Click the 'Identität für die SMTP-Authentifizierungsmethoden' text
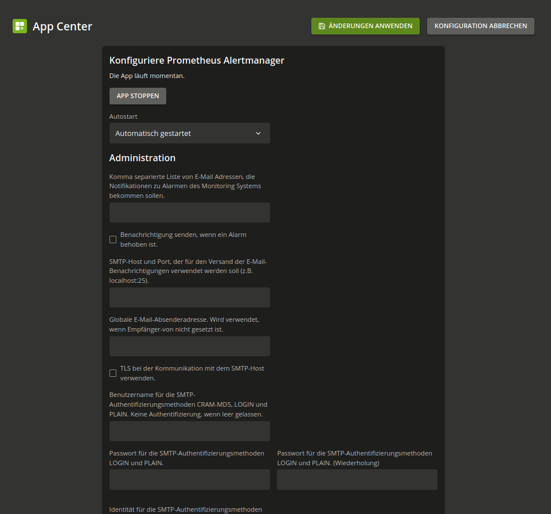This screenshot has height=514, width=551. [186, 509]
